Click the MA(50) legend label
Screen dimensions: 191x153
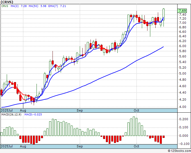[x=33, y=6]
